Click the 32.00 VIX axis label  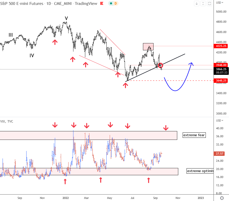[220, 144]
